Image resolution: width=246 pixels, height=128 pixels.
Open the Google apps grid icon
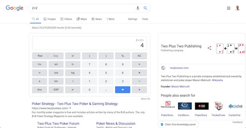pyautogui.click(x=228, y=8)
